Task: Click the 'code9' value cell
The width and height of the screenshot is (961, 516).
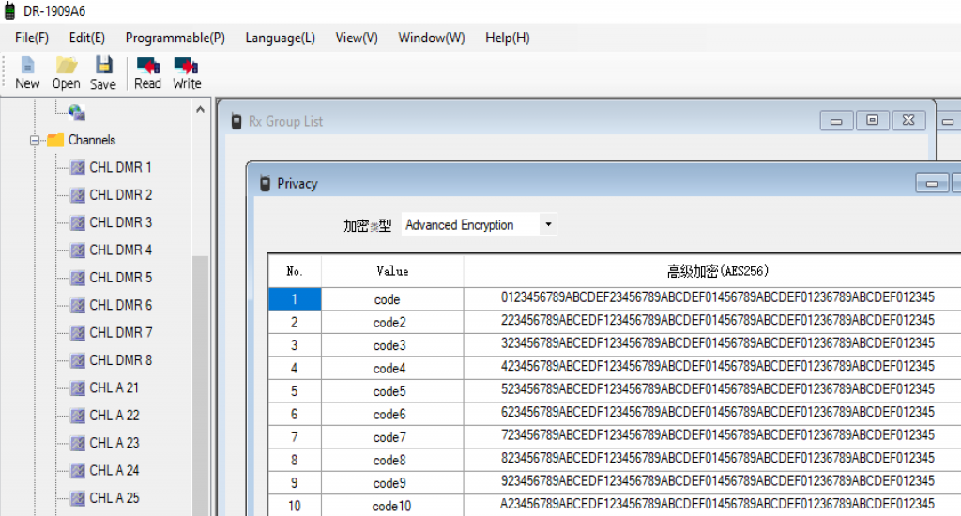Action: pyautogui.click(x=392, y=483)
